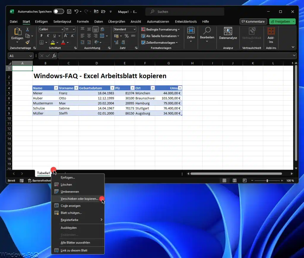Click the increase indent icon
304x258 pixels.
89,42
